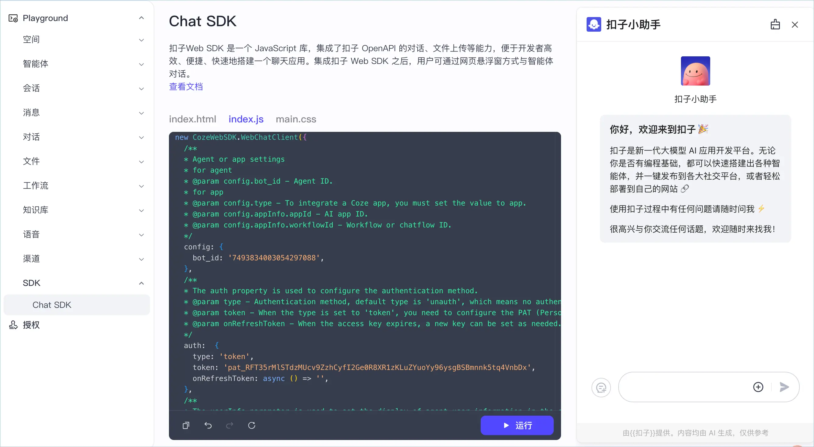Viewport: 814px width, 447px height.
Task: Click the CozeWebSDK.WebChatClient code line
Action: point(241,137)
